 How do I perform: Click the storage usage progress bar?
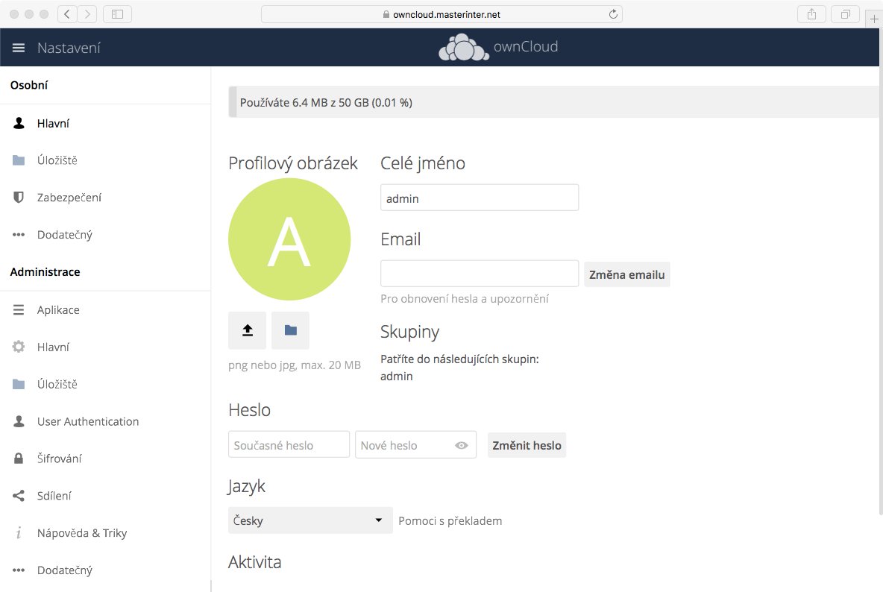[x=553, y=102]
